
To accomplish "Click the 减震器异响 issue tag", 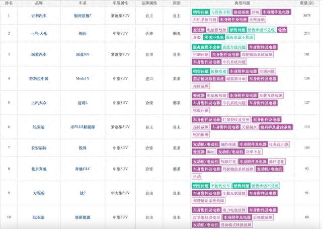I will (236, 79).
